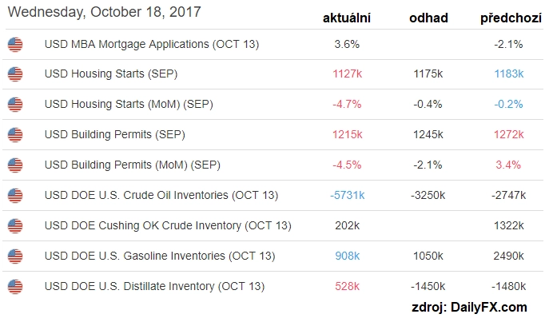Click the US flag beside Crude Oil Inventories
The width and height of the screenshot is (549, 318).
tap(15, 196)
